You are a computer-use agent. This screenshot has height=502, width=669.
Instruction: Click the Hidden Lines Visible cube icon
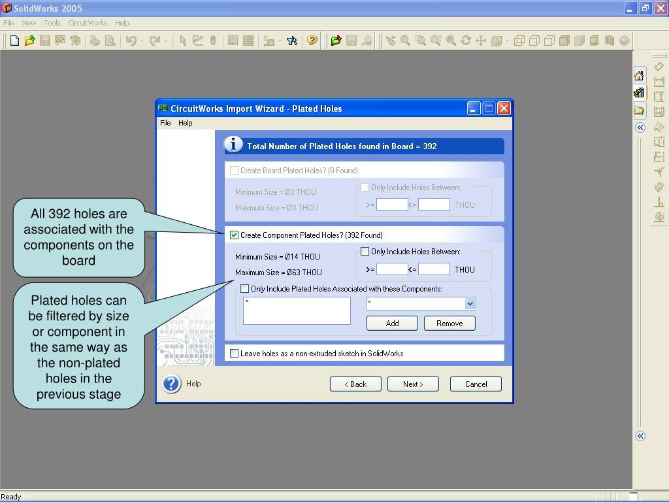pos(534,41)
